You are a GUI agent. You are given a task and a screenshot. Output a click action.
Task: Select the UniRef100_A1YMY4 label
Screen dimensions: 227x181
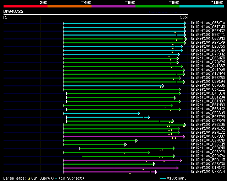pyautogui.click(x=208, y=74)
